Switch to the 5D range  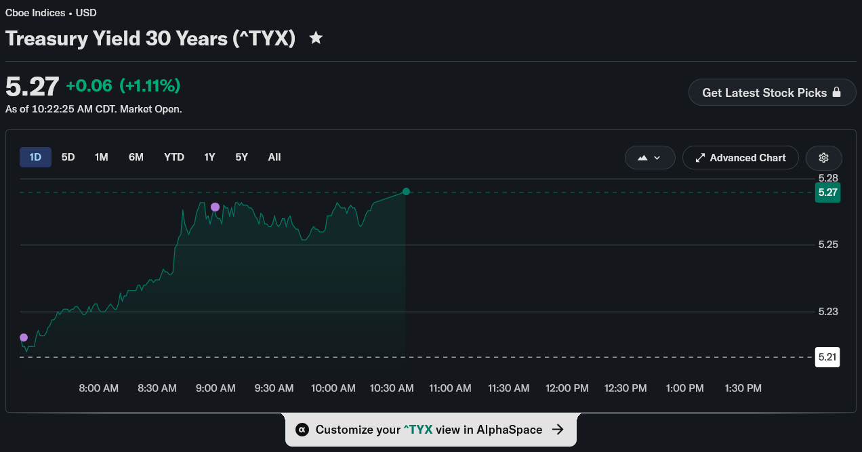point(68,157)
